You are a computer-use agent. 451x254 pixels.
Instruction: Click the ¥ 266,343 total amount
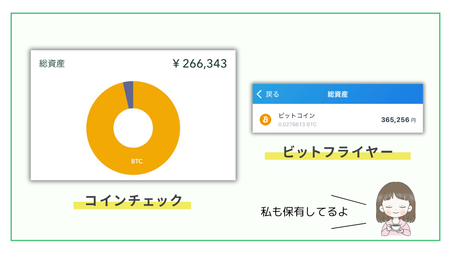200,63
